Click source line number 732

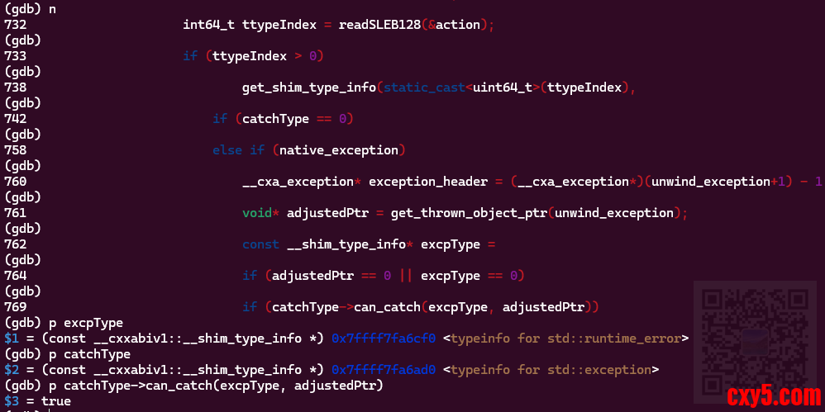15,25
